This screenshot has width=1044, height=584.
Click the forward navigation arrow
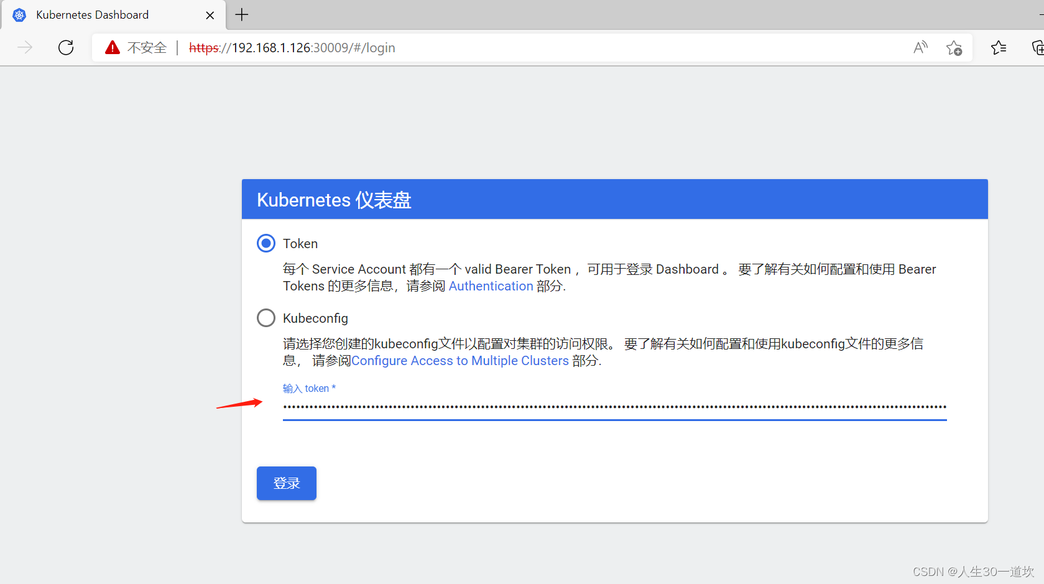[x=25, y=48]
